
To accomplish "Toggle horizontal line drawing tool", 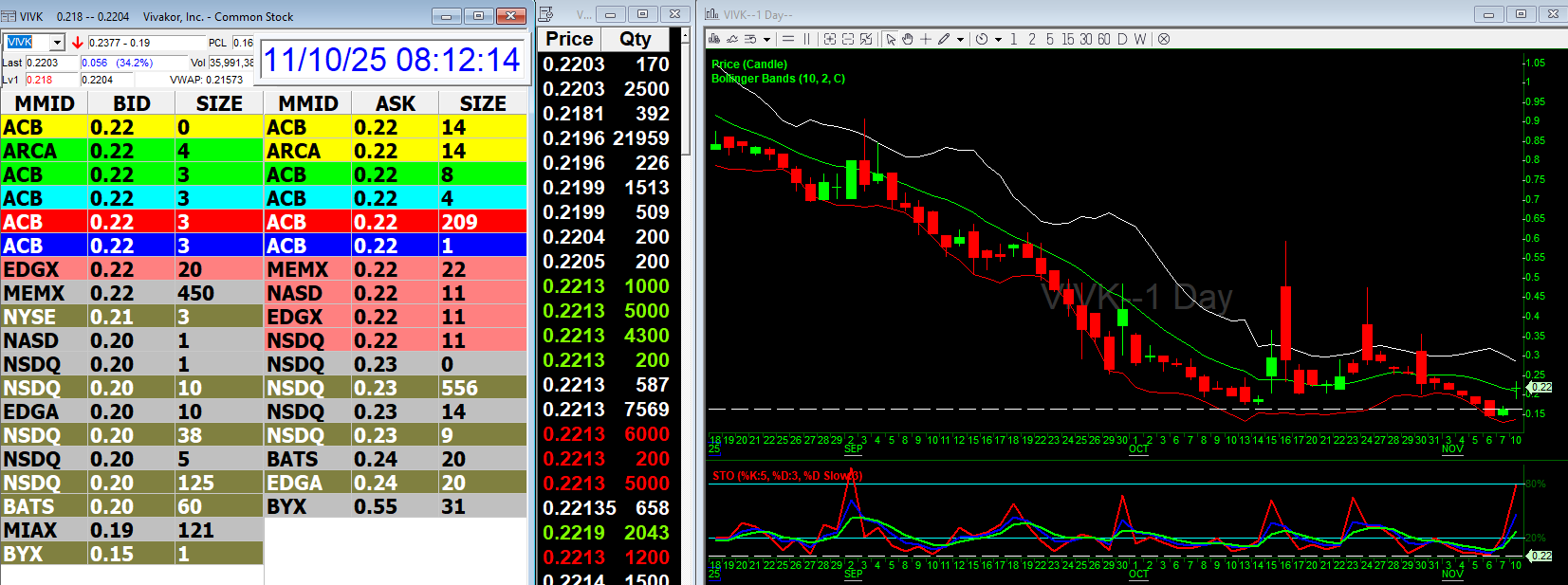I will (788, 39).
